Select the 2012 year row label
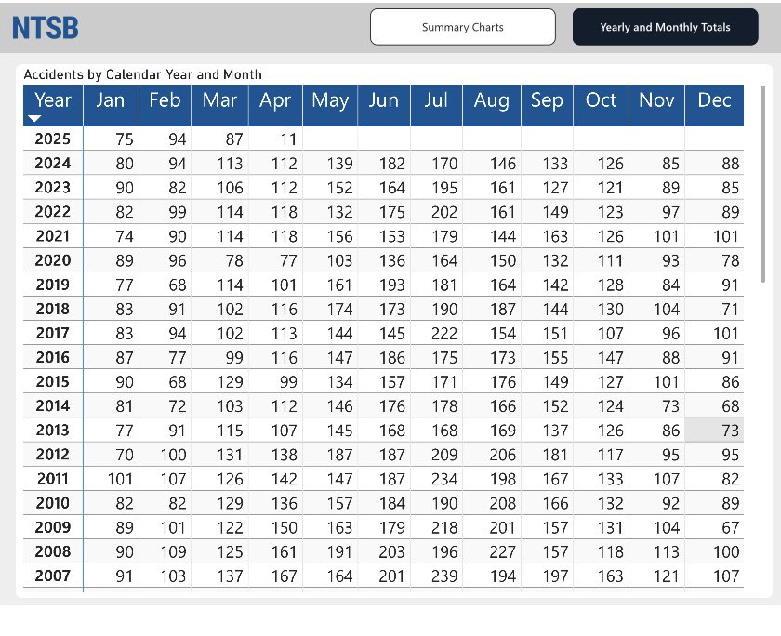 point(53,454)
